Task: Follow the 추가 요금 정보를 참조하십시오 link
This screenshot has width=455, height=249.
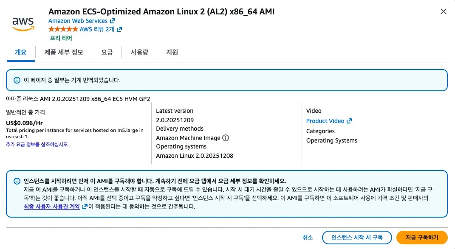Action: point(37,144)
